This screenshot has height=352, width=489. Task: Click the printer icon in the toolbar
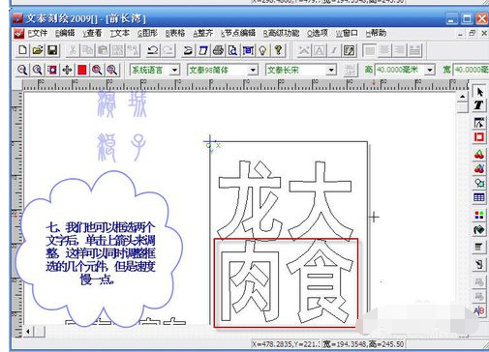tap(218, 50)
